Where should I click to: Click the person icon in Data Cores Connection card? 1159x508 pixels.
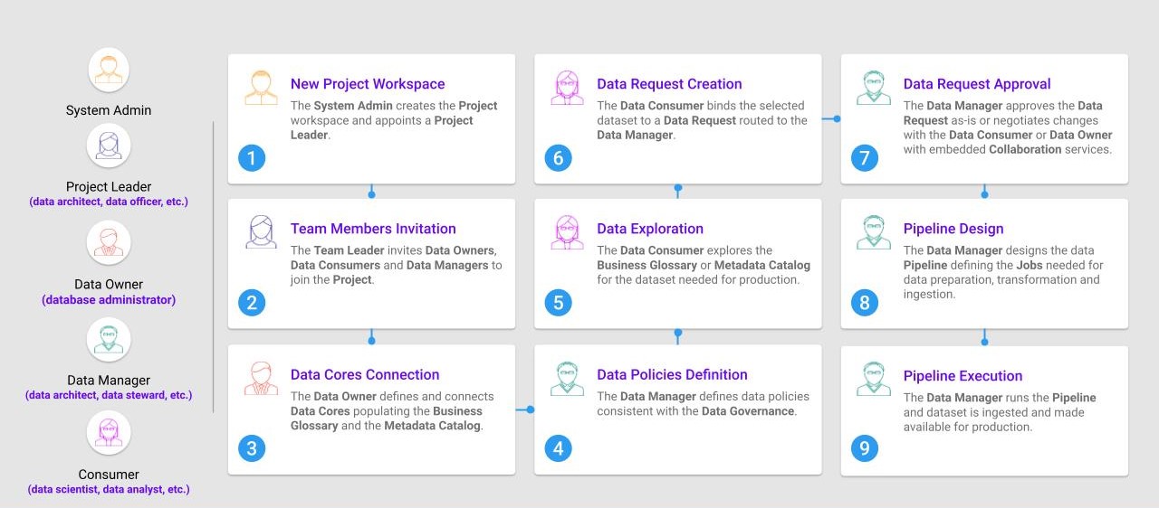[261, 379]
